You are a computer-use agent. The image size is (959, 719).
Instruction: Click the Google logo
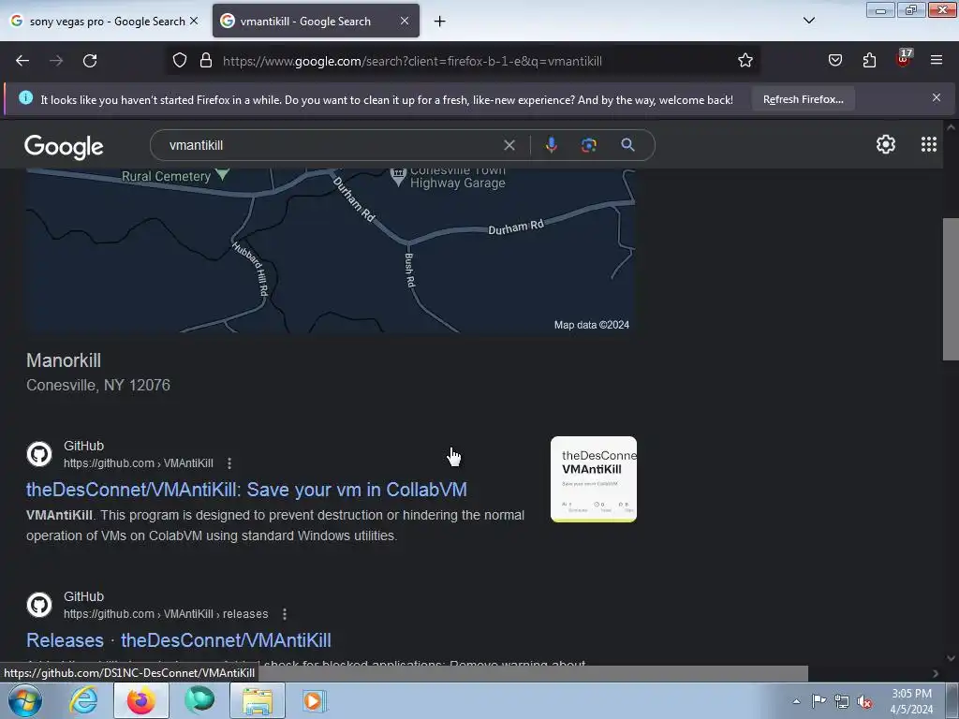pyautogui.click(x=64, y=147)
